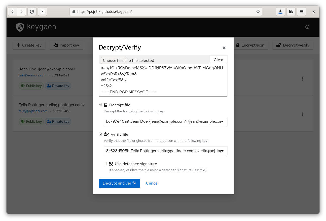Click inside the PGP message text area
Image resolution: width=326 pixels, height=221 pixels.
pyautogui.click(x=163, y=80)
